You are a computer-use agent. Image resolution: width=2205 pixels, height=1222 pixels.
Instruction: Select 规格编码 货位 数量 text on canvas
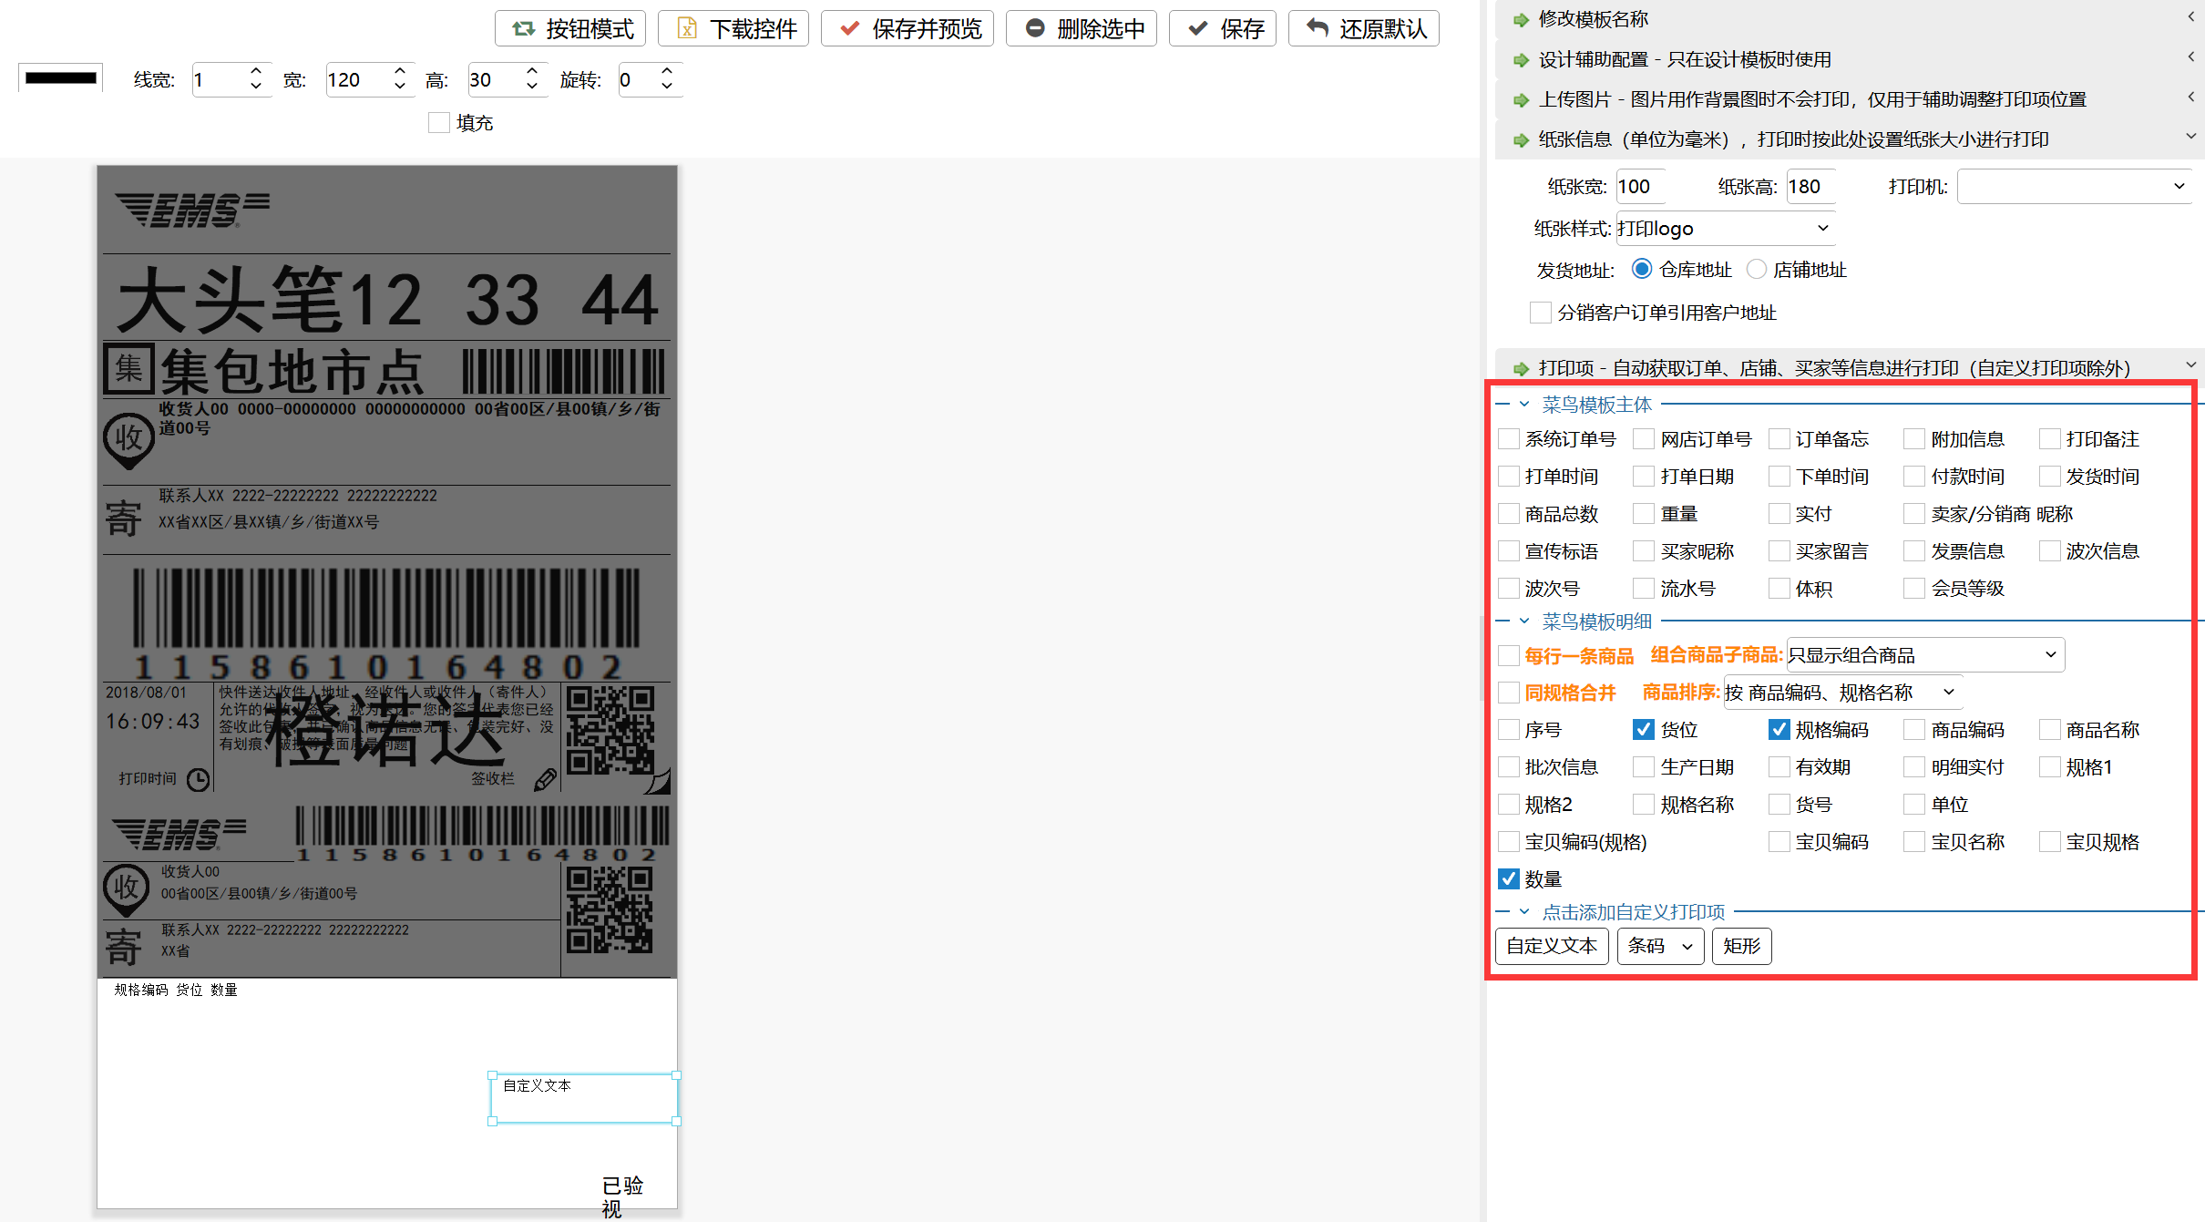coord(176,991)
